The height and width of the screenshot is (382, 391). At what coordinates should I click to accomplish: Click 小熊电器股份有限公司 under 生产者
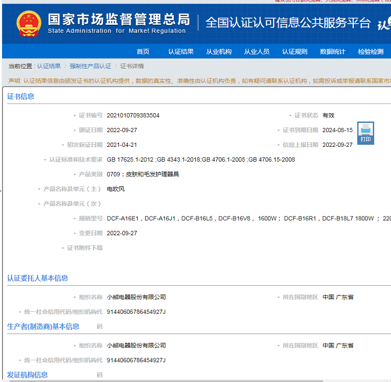pos(136,345)
